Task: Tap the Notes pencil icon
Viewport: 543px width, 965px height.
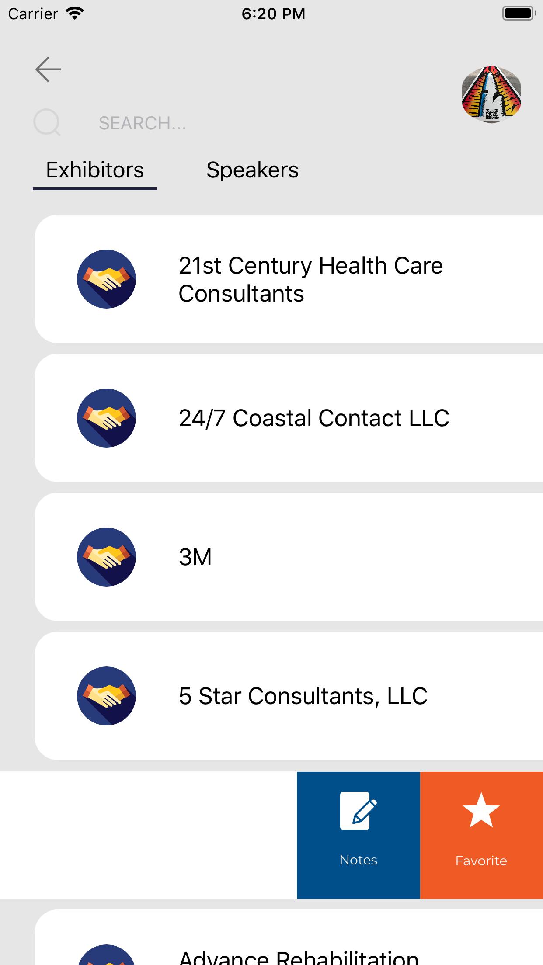Action: (358, 811)
